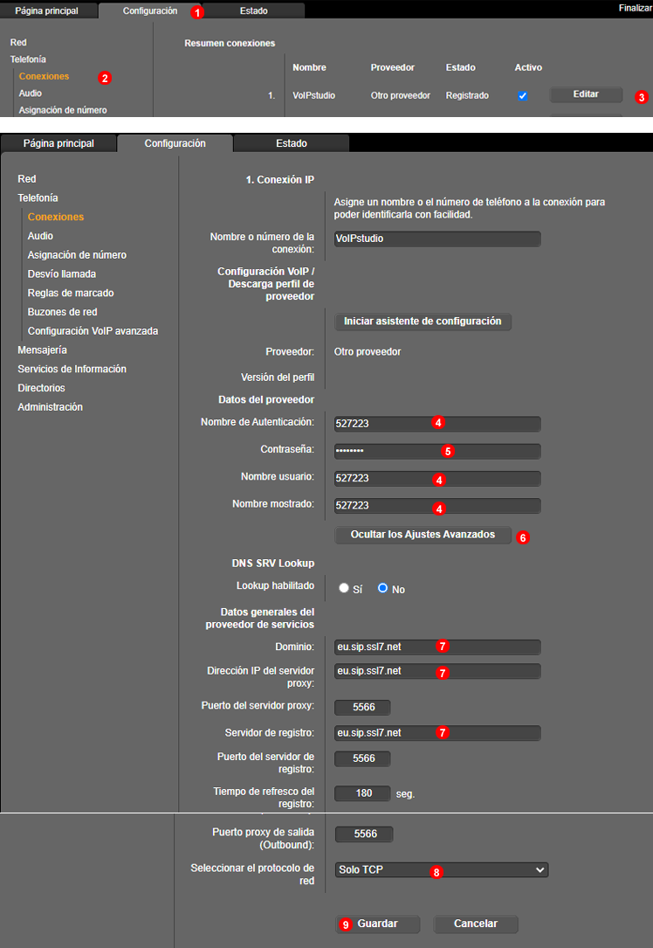Open Desvío llamada in sidebar
Viewport: 653px width, 948px height.
[x=62, y=273]
